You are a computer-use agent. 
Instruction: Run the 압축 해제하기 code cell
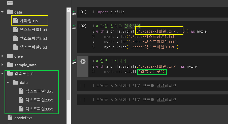click(x=83, y=61)
